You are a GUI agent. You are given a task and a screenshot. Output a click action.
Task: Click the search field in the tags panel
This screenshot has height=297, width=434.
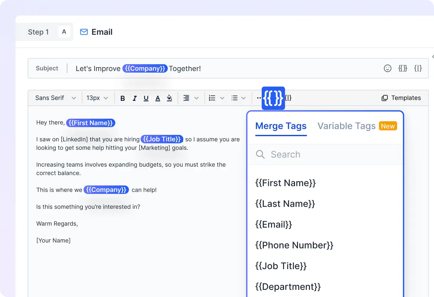[311, 154]
